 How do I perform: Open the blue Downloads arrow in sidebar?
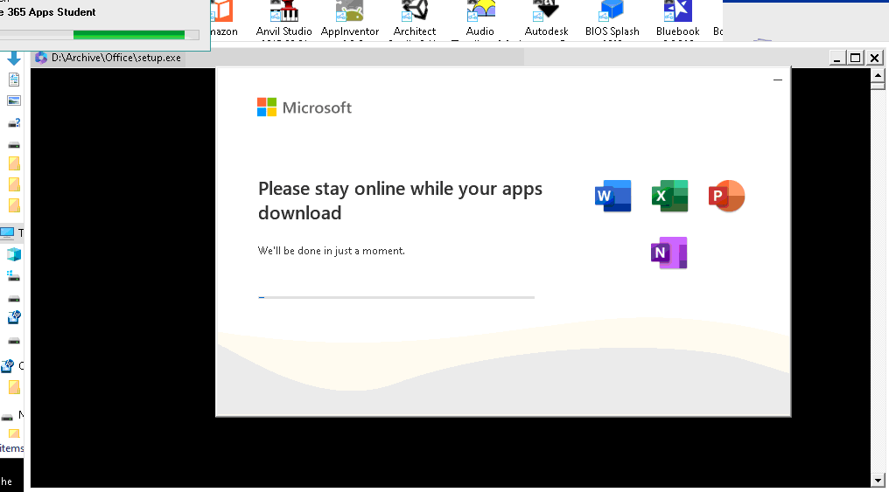tap(14, 59)
